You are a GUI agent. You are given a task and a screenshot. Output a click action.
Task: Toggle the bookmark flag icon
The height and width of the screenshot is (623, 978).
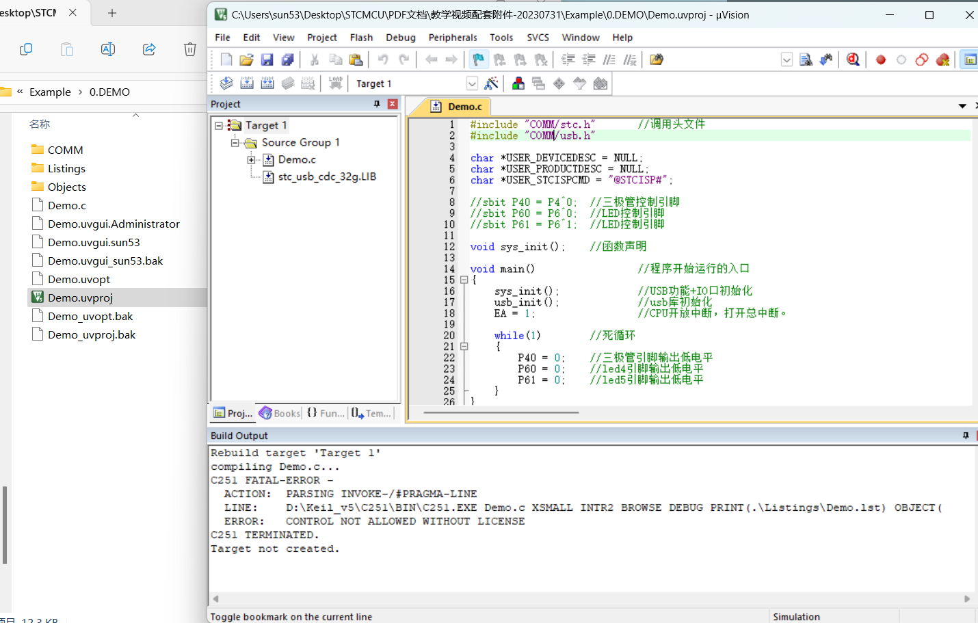click(479, 59)
